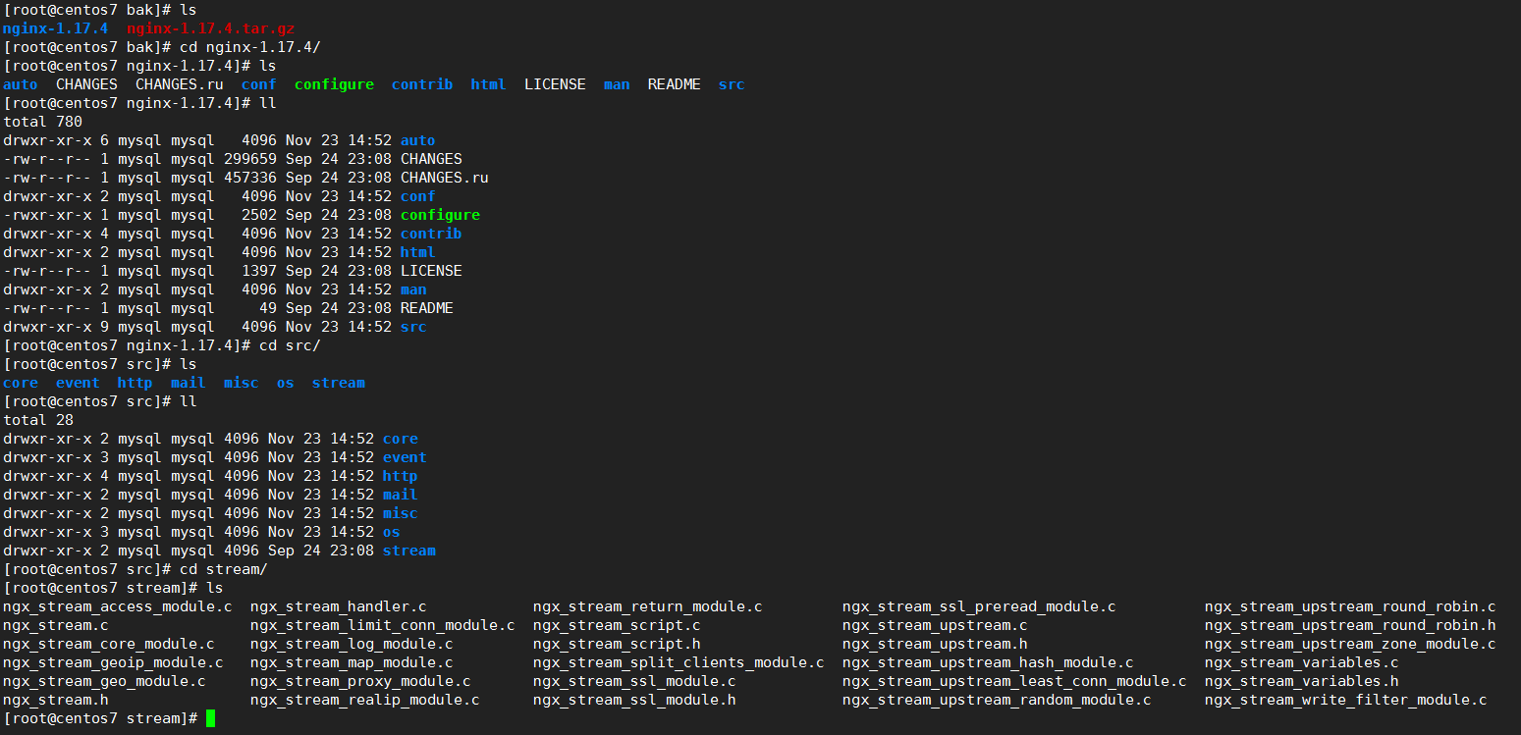The image size is (1521, 735).
Task: Click ngx_stream_split_clients_module.c file name
Action: click(x=679, y=662)
